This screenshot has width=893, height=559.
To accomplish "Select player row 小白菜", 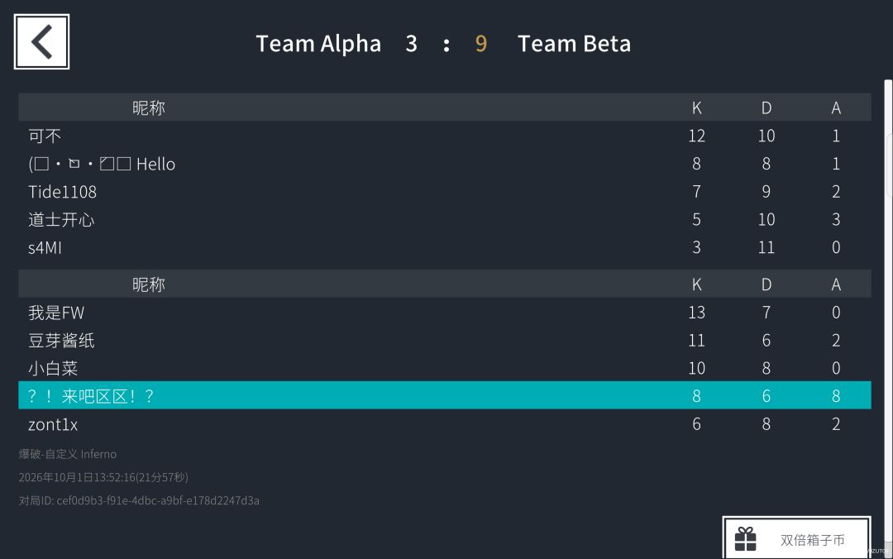I will 445,368.
